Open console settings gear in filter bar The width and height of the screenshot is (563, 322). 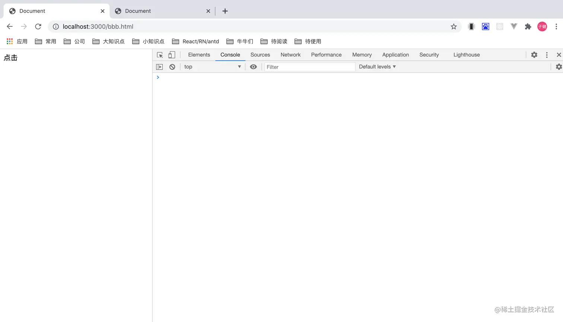[x=559, y=67]
